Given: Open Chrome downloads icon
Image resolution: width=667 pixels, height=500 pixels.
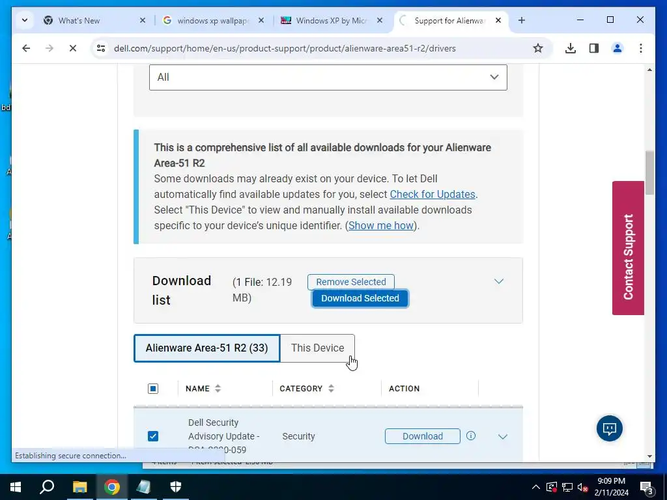Looking at the screenshot, I should pos(571,48).
